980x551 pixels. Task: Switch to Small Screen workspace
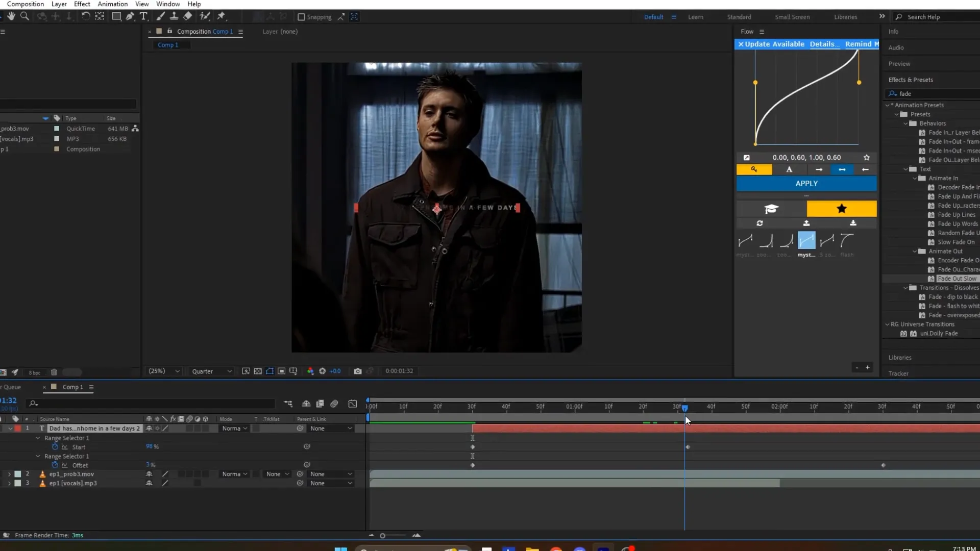point(792,17)
